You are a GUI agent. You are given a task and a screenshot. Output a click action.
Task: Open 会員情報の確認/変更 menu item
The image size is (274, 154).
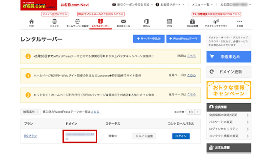(229, 115)
